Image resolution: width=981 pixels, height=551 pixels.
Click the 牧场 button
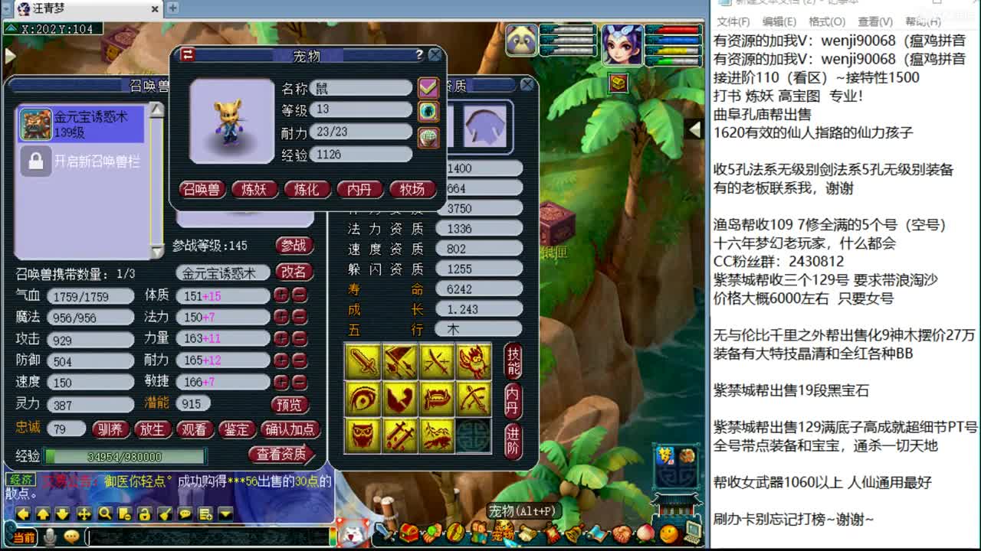click(x=412, y=189)
